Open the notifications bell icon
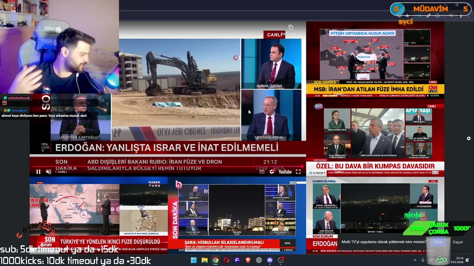 click(467, 260)
